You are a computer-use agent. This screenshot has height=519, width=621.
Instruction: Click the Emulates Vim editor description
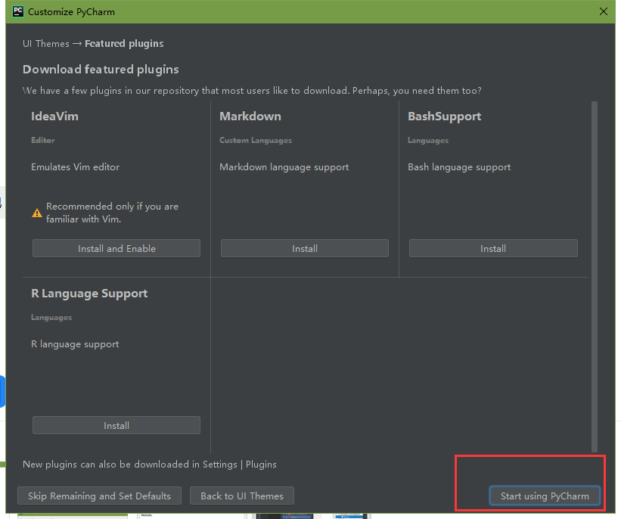coord(75,166)
